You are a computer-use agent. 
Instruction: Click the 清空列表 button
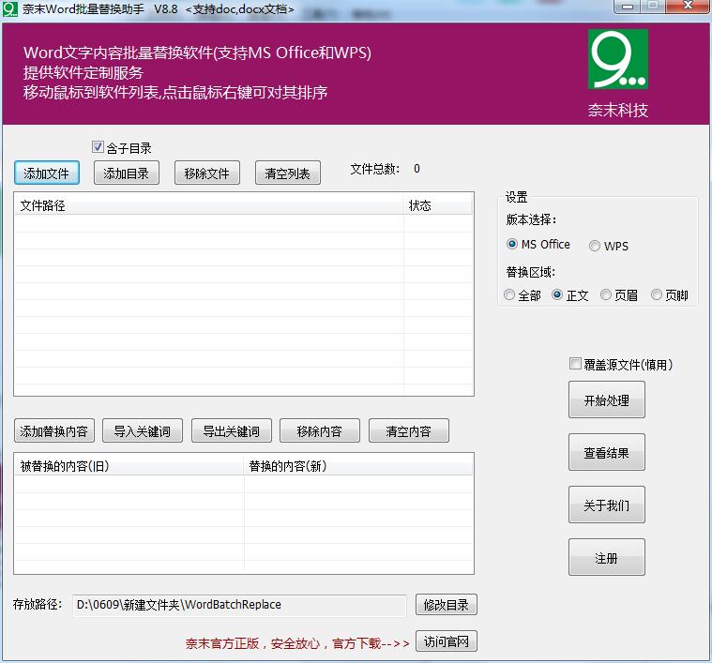(288, 173)
